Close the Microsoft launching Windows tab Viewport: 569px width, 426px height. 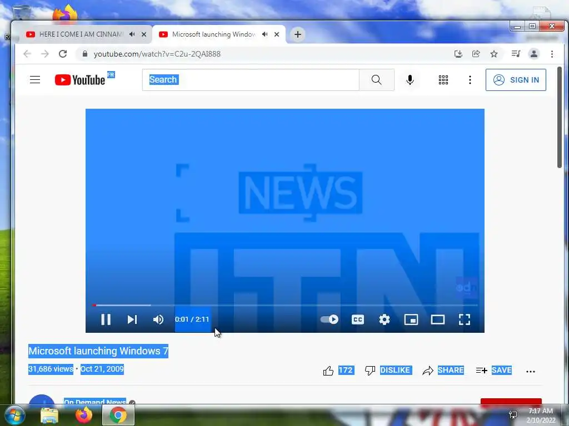(277, 34)
